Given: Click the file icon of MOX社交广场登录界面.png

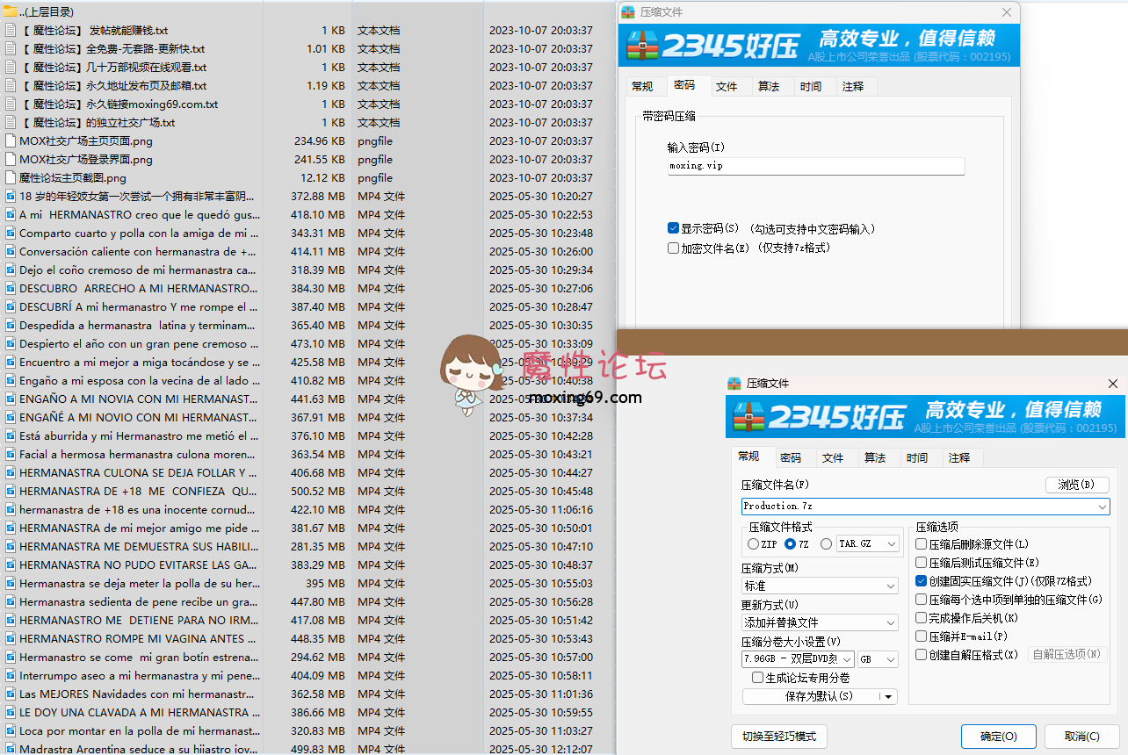Looking at the screenshot, I should tap(11, 160).
